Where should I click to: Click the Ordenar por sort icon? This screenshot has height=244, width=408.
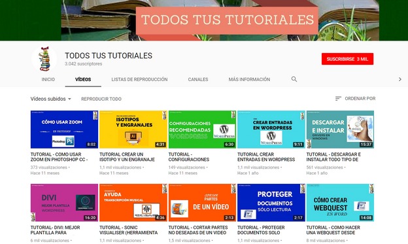point(338,98)
